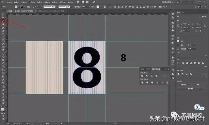Select the Pen tool
Screen dimensions: 209x125
3,27
